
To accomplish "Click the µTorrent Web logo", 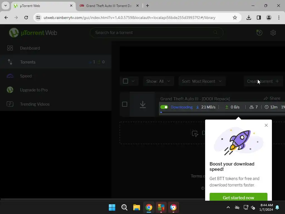I will point(33,33).
